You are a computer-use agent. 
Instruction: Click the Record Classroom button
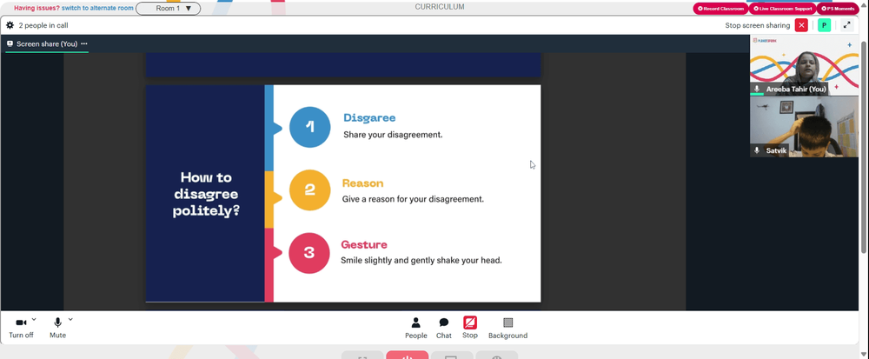pos(720,9)
